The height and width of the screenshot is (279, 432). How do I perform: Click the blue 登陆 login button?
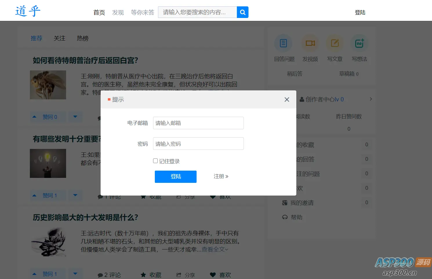tap(175, 176)
